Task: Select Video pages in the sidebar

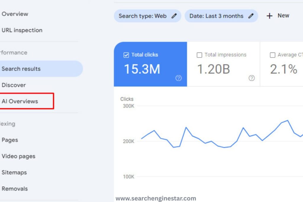Action: tap(18, 156)
